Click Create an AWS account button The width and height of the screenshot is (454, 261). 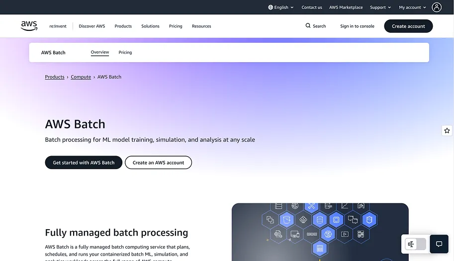[x=159, y=163]
